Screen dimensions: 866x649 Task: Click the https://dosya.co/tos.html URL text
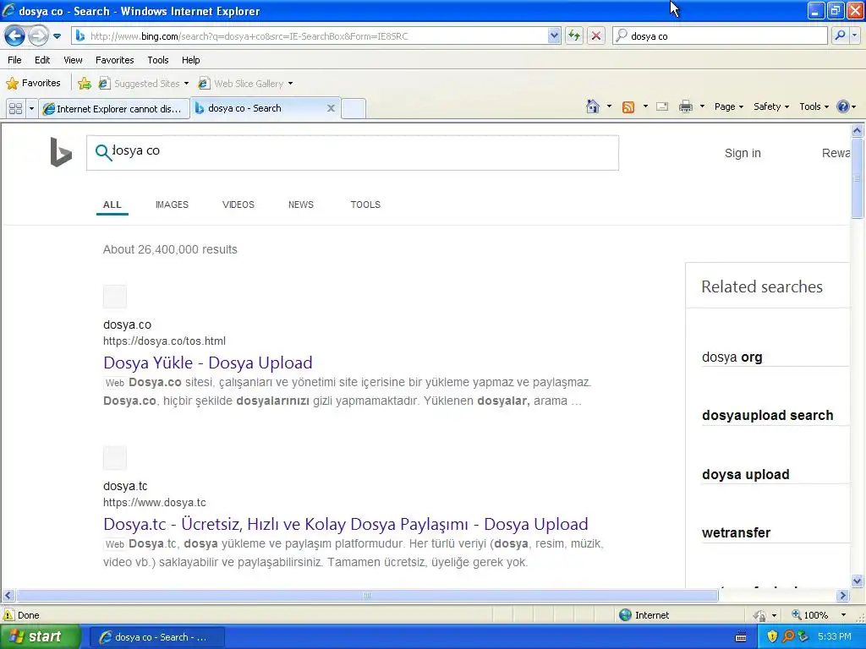[x=164, y=341]
